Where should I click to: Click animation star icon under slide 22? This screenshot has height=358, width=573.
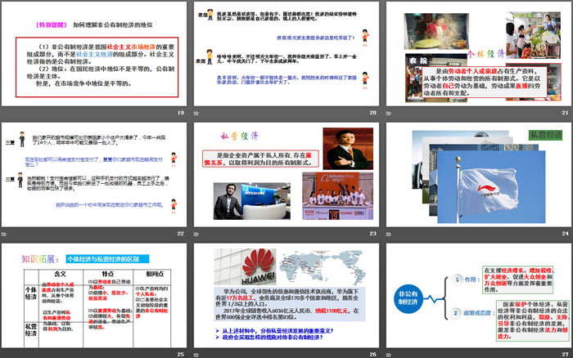(4, 234)
